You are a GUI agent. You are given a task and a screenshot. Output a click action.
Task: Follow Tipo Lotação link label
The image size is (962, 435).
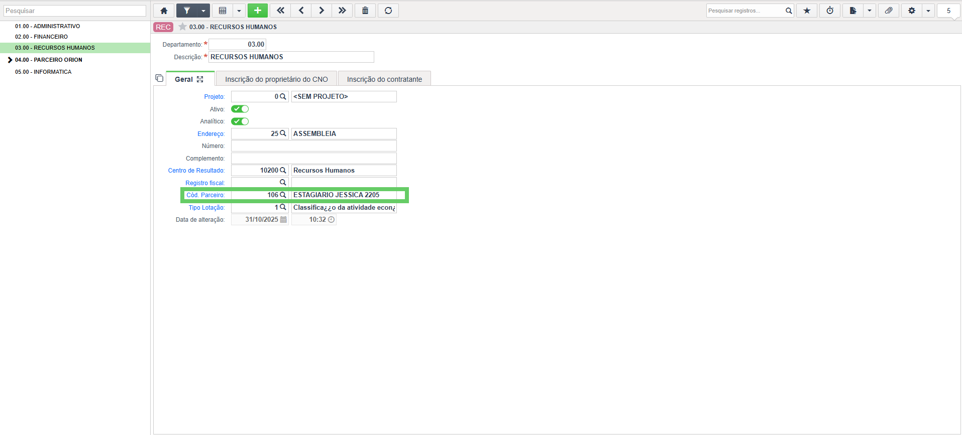(x=206, y=208)
